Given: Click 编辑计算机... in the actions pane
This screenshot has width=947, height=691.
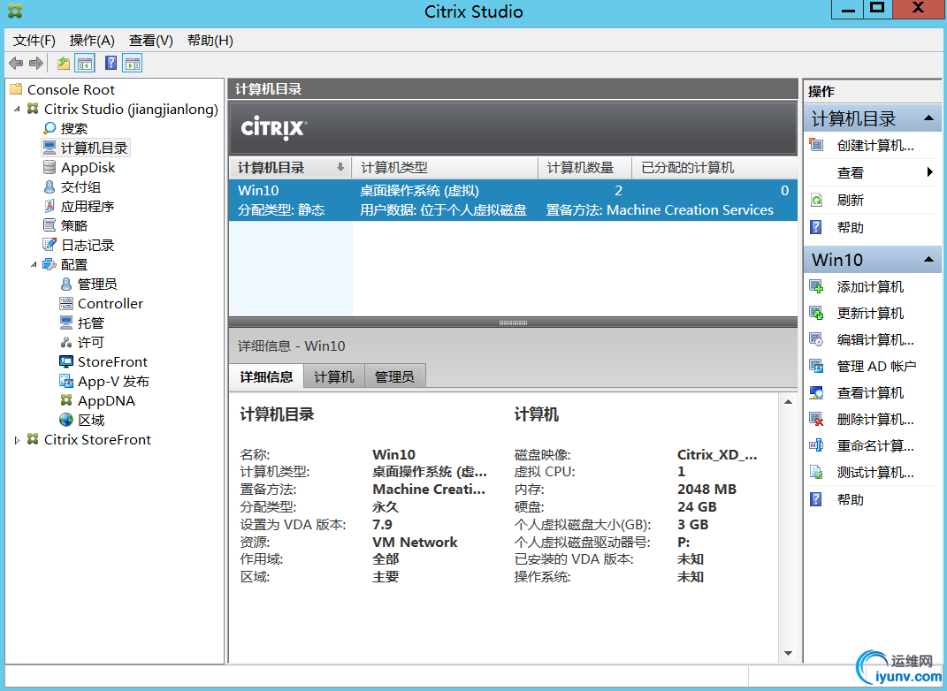Looking at the screenshot, I should click(x=875, y=340).
